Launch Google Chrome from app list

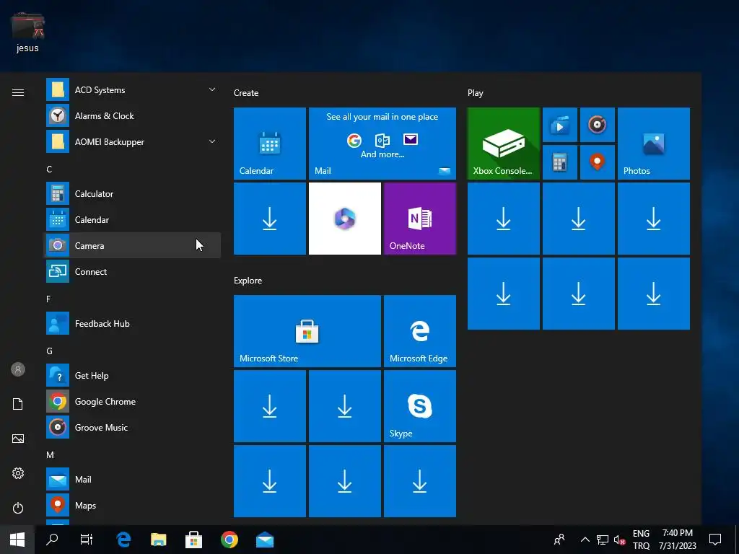coord(132,401)
